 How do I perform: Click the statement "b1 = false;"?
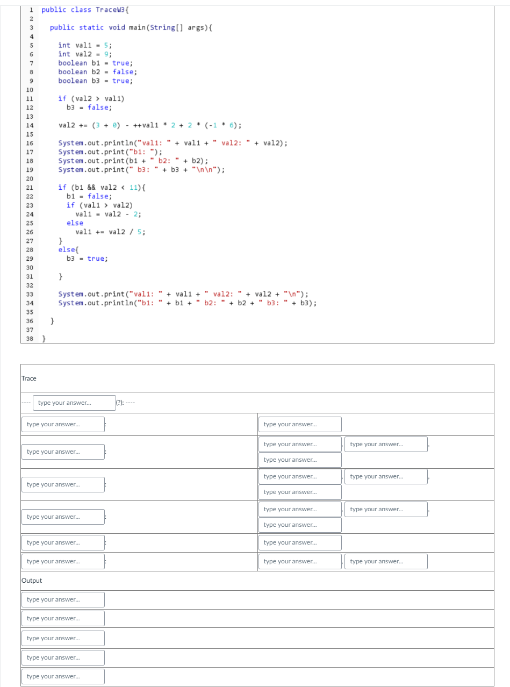coord(89,196)
